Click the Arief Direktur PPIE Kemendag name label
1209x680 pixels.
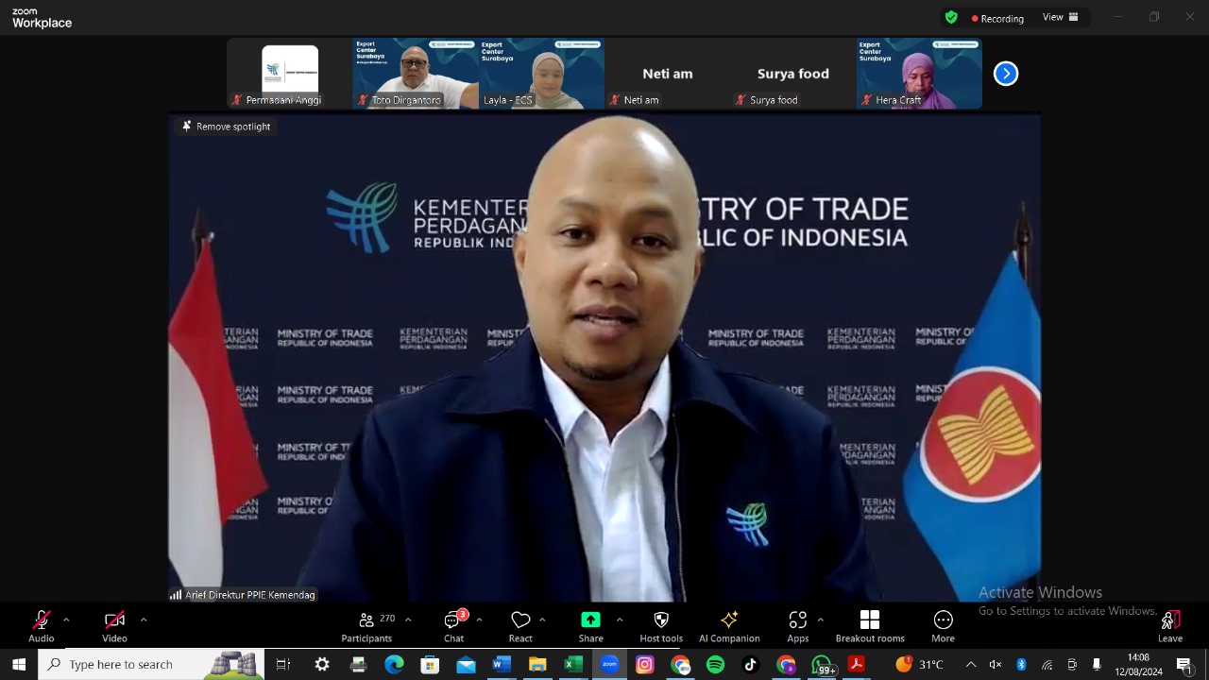[x=243, y=595]
